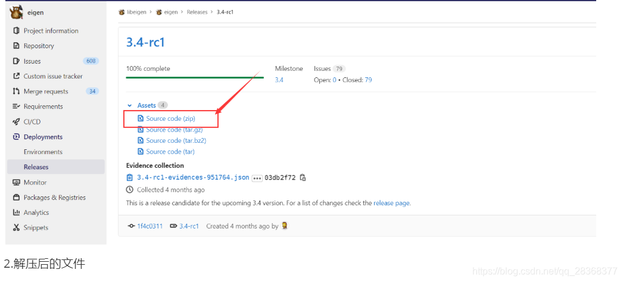Click the Assets count badge 4
This screenshot has width=623, height=282.
click(163, 105)
